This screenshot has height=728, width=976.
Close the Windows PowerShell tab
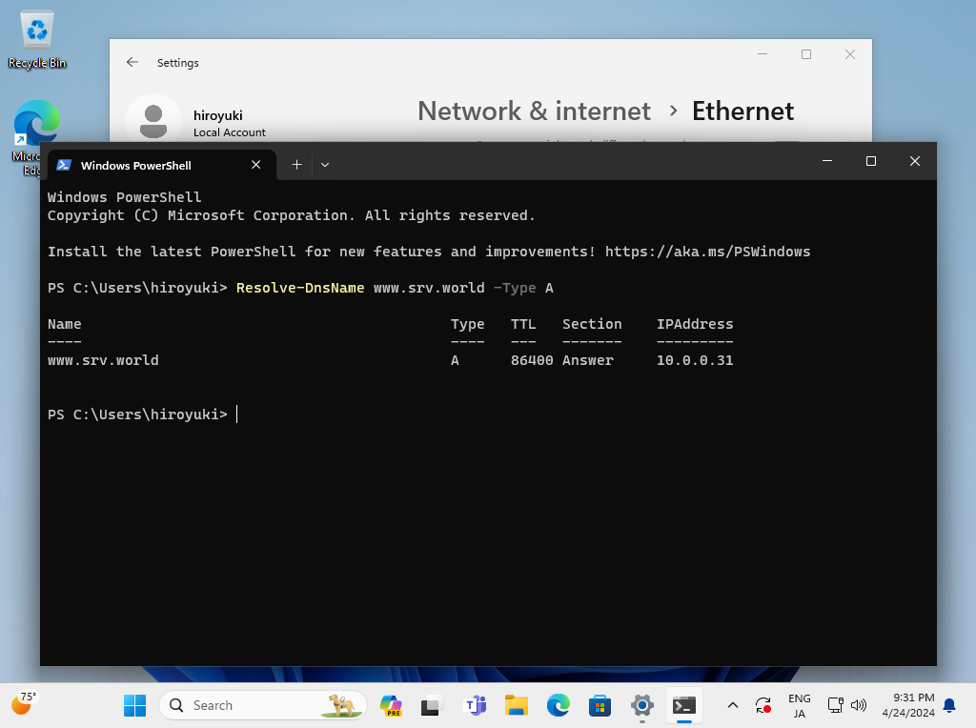[x=255, y=165]
